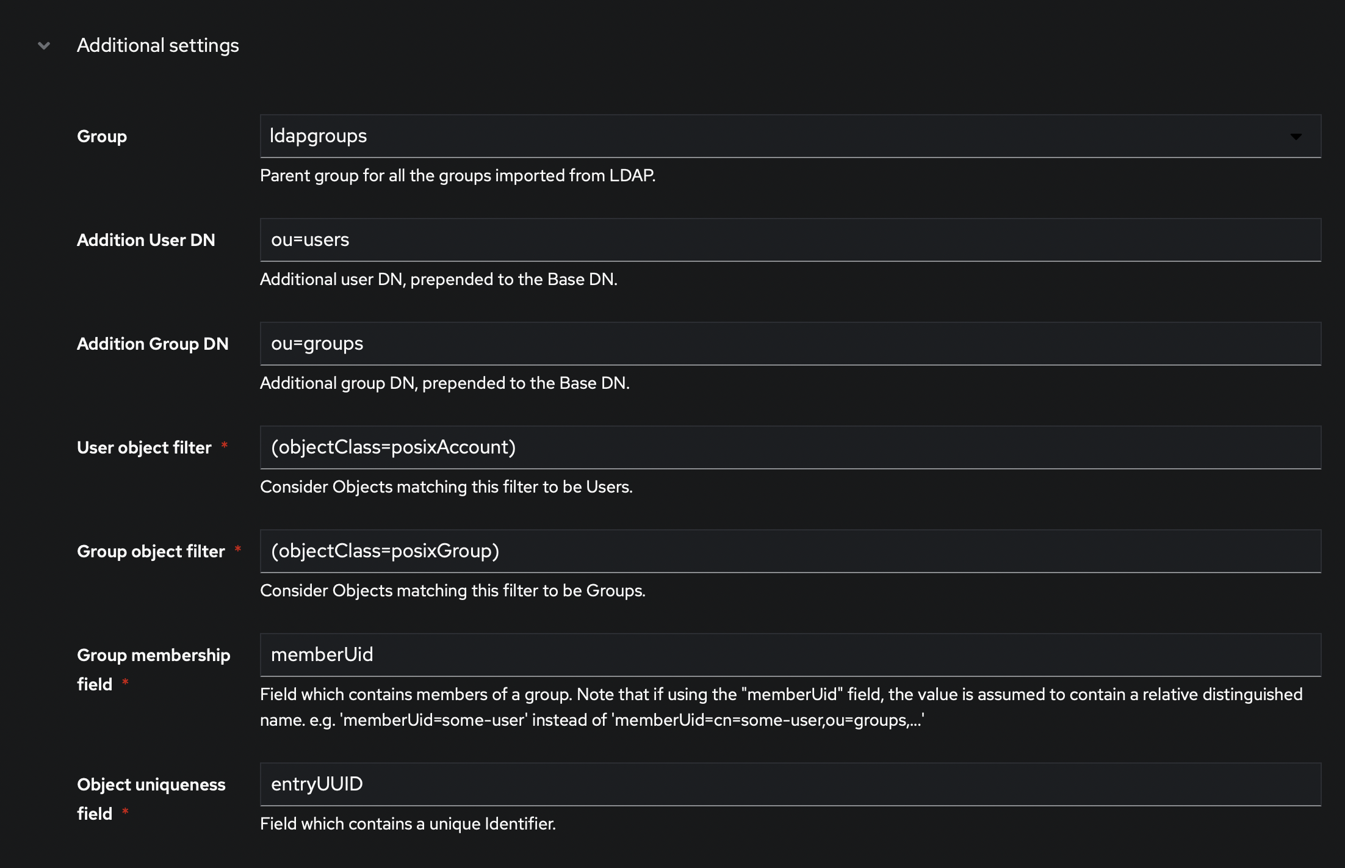Select the ldapgroups value in Group field
This screenshot has width=1345, height=868.
(x=318, y=136)
